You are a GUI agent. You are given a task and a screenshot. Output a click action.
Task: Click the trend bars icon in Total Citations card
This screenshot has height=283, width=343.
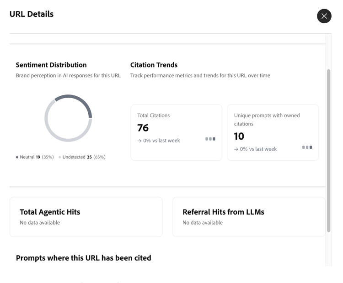click(210, 139)
